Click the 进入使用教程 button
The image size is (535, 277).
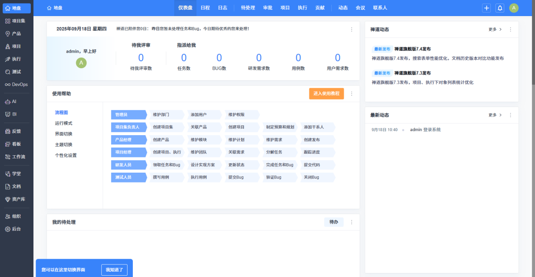pyautogui.click(x=326, y=94)
